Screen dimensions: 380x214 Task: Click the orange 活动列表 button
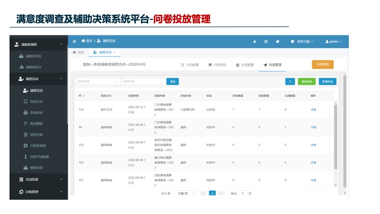point(322,64)
